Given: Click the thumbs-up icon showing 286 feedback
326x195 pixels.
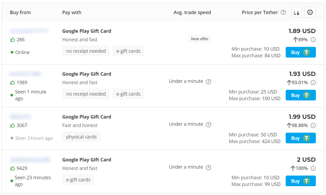Looking at the screenshot, I should click(12, 39).
